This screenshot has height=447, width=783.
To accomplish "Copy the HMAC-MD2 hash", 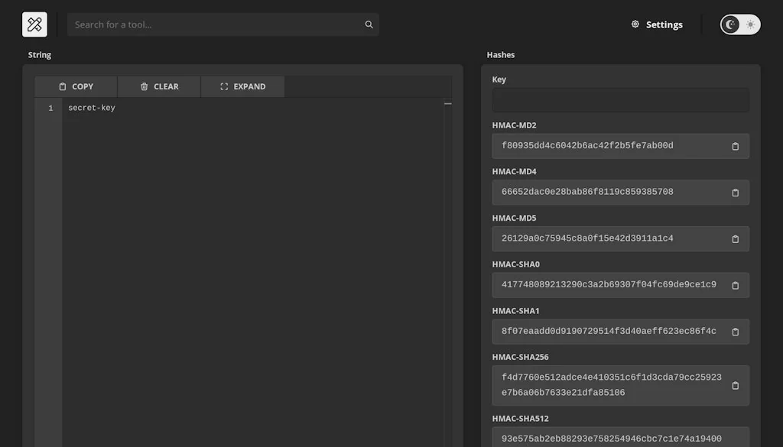I will click(735, 146).
